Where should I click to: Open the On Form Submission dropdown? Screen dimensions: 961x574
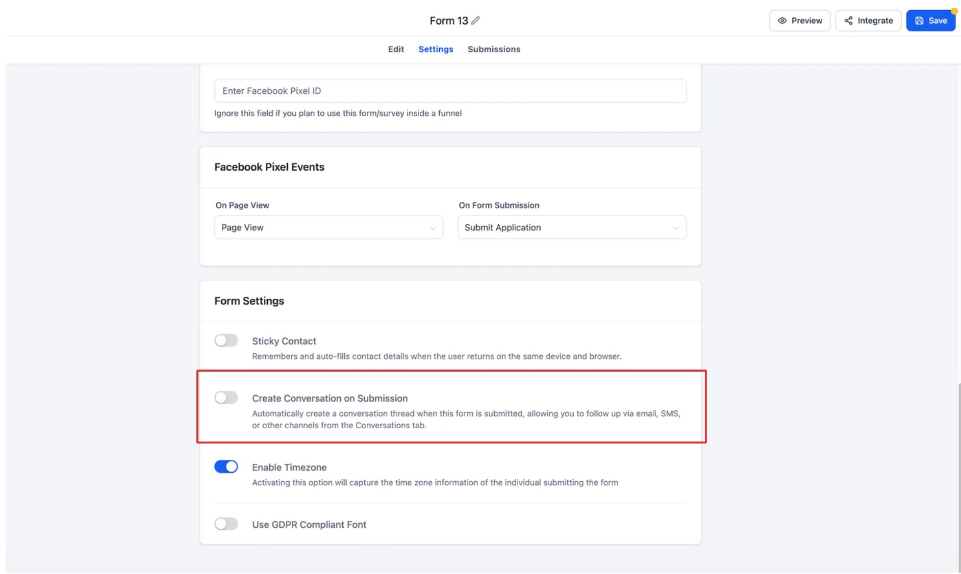(x=571, y=227)
